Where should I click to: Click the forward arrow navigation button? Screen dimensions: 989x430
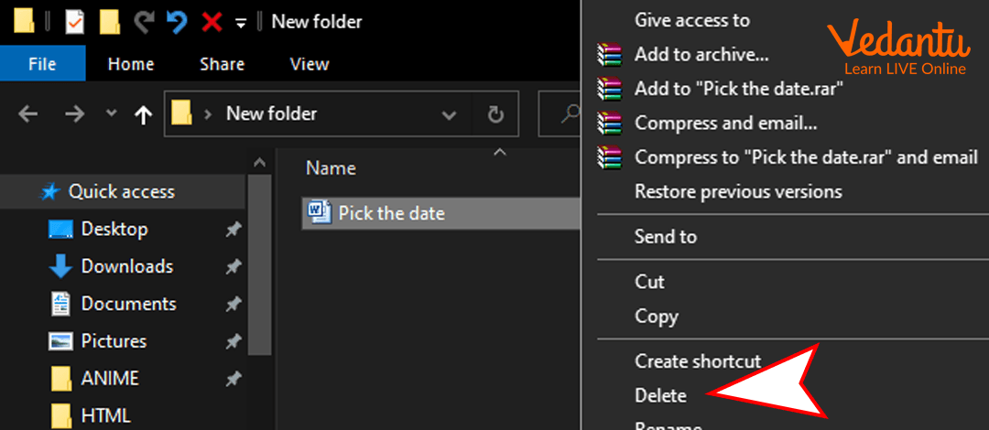click(x=73, y=114)
